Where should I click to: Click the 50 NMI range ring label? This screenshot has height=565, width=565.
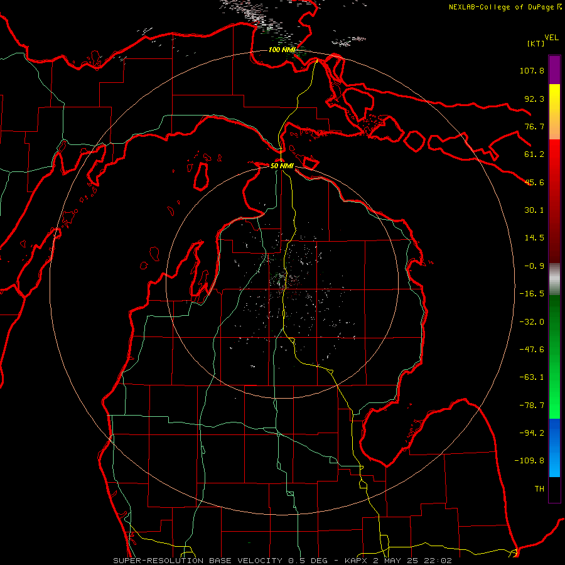pyautogui.click(x=282, y=166)
